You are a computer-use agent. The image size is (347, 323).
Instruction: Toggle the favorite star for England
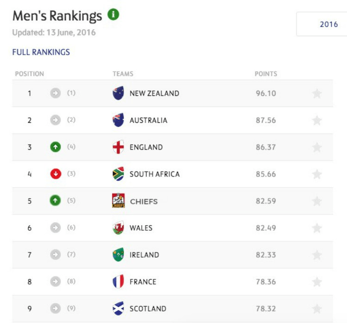[x=317, y=147]
